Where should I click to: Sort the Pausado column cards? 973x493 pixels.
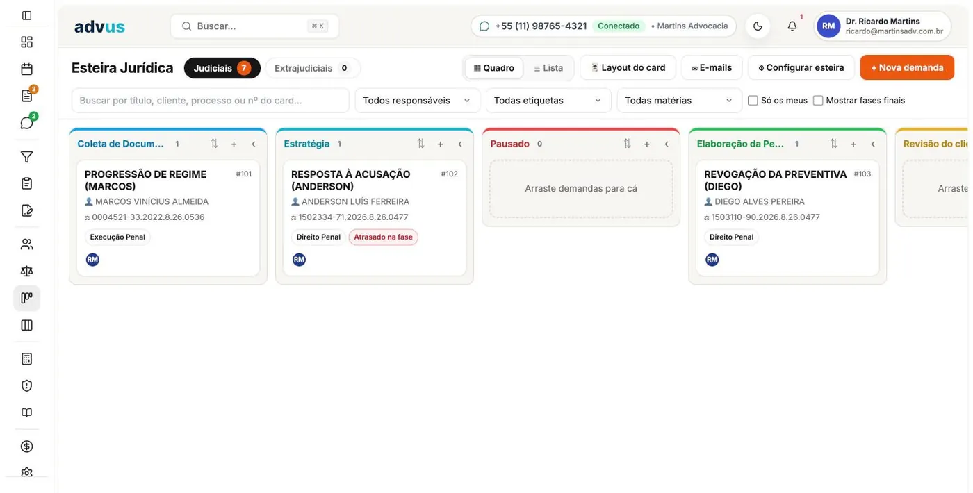pos(627,144)
